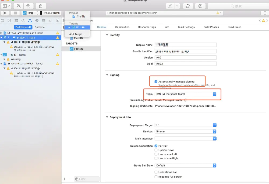Click the zoom out magnifier icon
This screenshot has width=269, height=184.
pyautogui.click(x=19, y=6)
